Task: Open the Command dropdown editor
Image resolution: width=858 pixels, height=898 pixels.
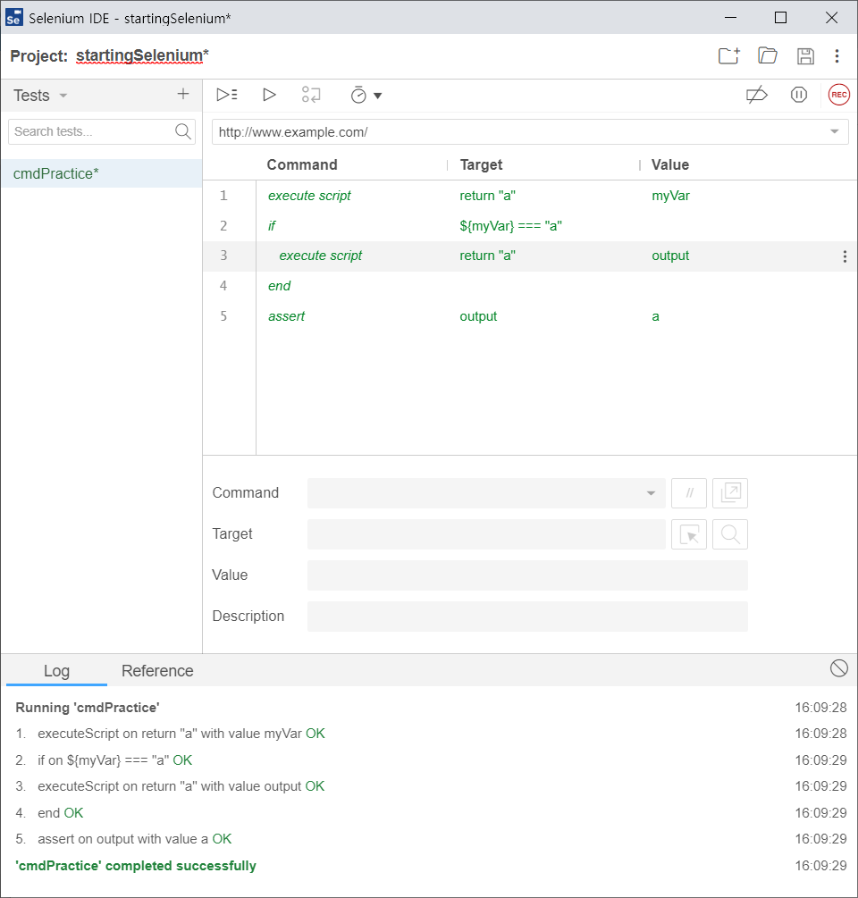Action: (486, 493)
